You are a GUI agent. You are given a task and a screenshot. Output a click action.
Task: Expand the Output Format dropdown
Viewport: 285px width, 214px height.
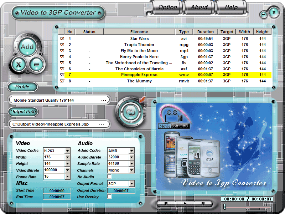131,184
